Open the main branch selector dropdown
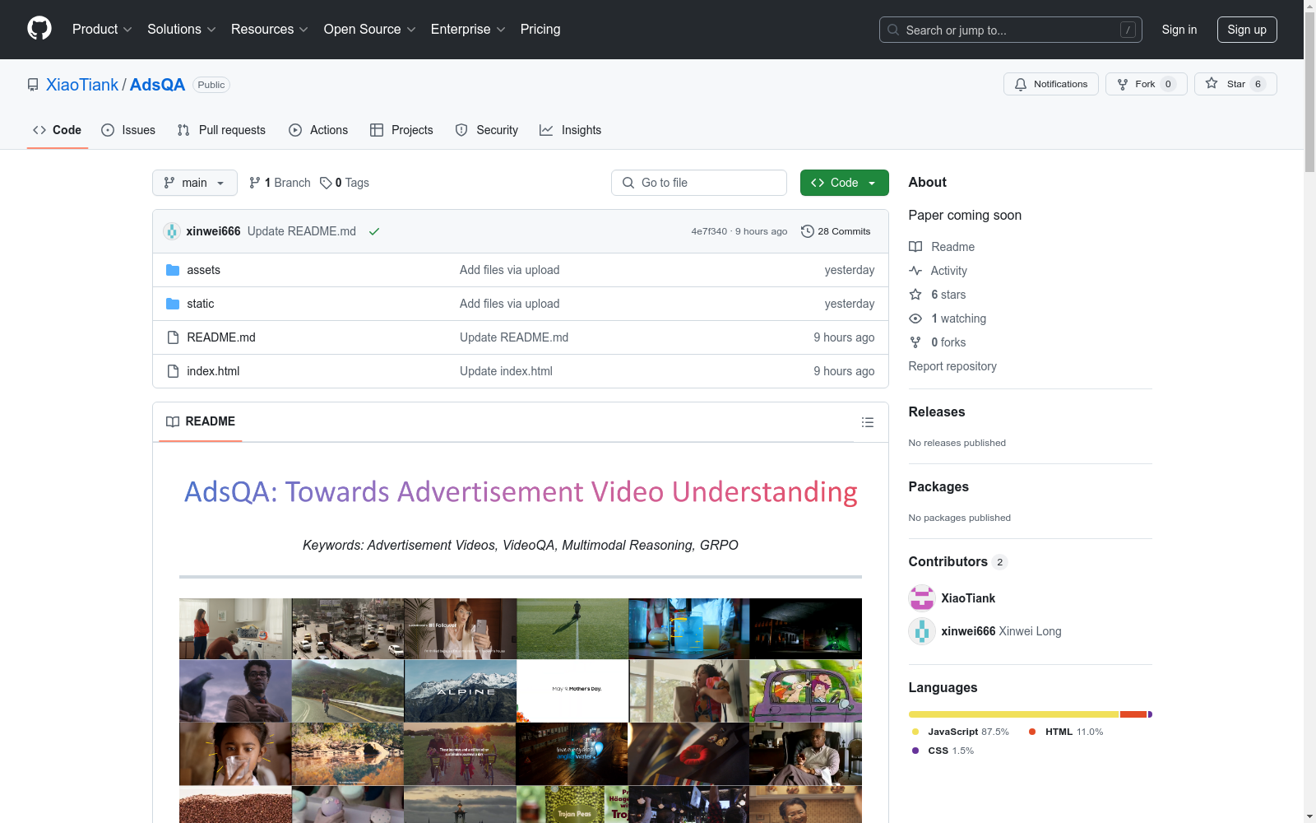 195,183
